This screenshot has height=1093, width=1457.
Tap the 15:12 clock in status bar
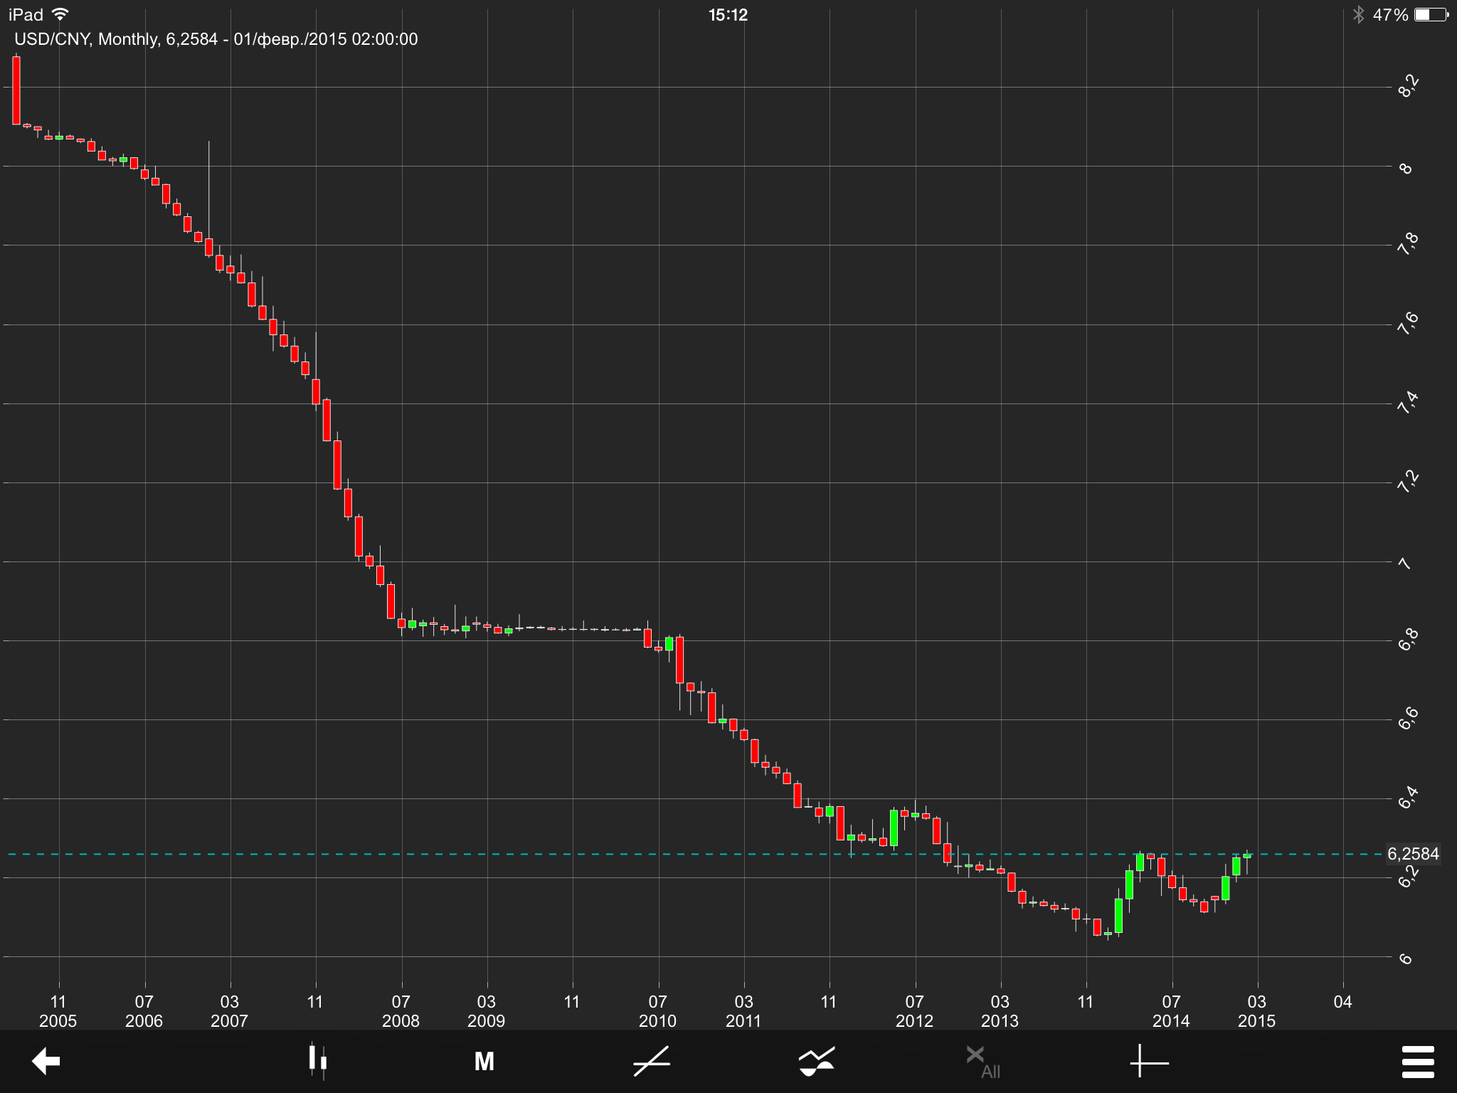point(728,15)
